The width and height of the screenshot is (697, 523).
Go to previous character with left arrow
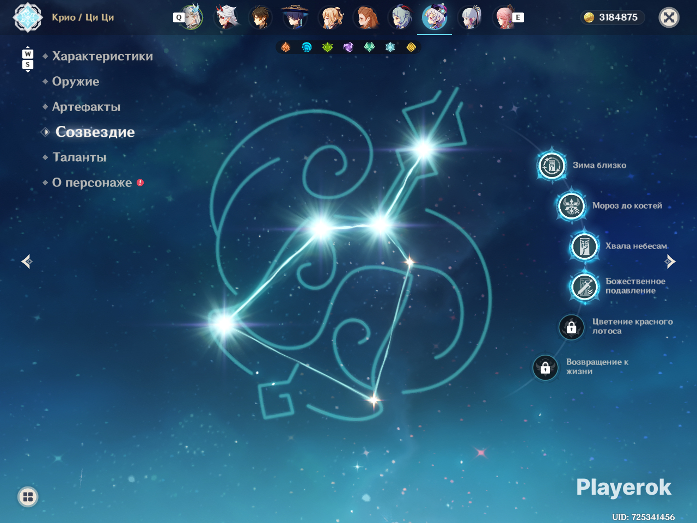click(x=27, y=262)
